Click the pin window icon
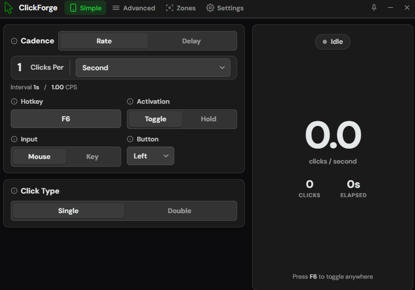The width and height of the screenshot is (415, 290). (374, 8)
